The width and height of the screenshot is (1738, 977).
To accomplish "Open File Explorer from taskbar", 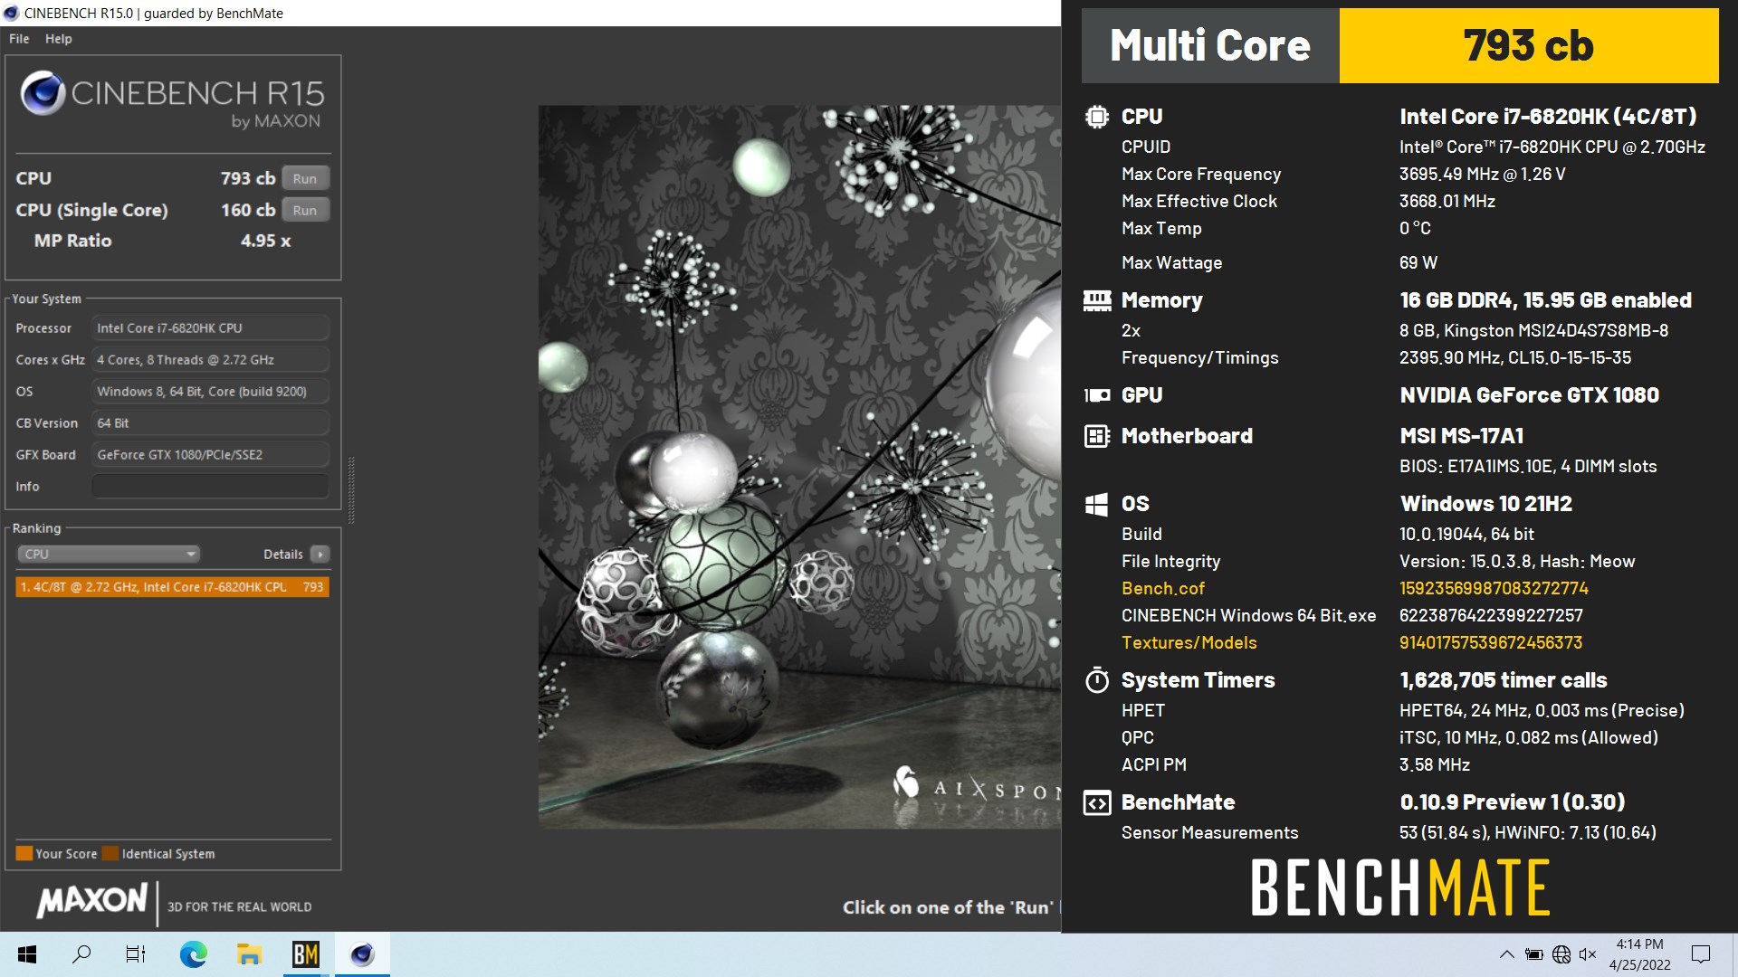I will 249,954.
